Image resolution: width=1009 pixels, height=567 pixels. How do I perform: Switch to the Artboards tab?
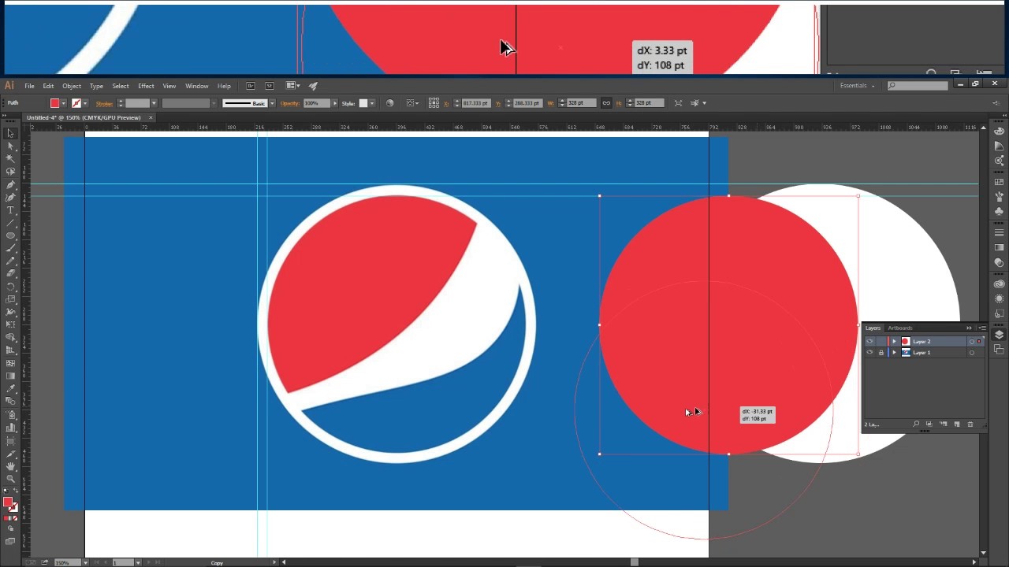coord(900,328)
